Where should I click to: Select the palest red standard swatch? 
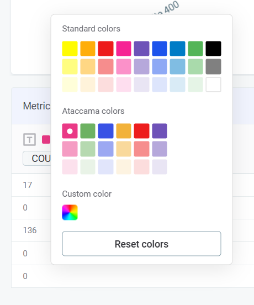coord(105,85)
